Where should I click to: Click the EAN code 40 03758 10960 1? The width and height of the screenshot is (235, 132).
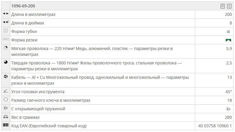pos(215,126)
